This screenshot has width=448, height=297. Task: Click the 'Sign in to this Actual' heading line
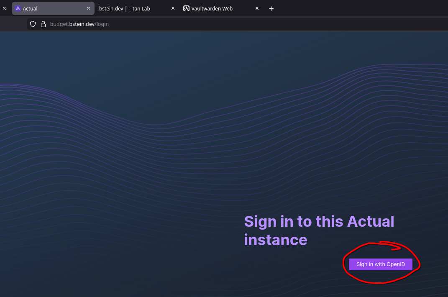(x=319, y=221)
